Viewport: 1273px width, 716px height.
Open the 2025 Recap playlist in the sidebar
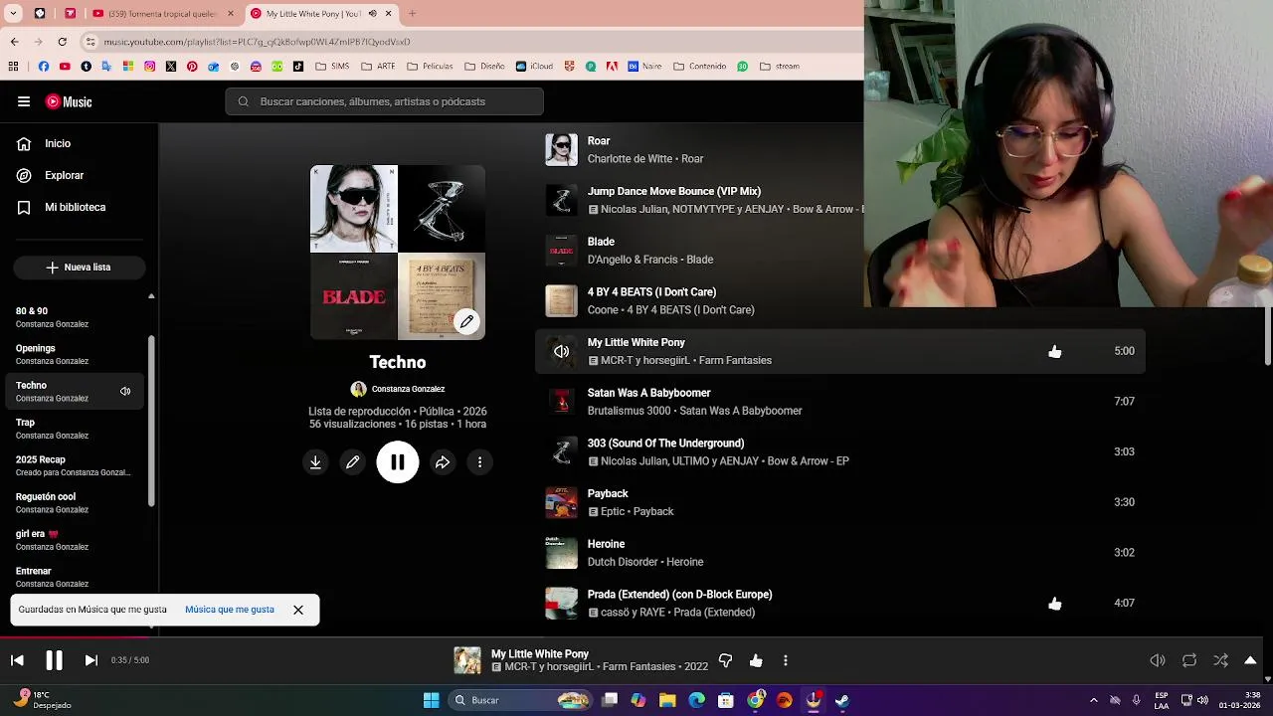[x=75, y=465]
